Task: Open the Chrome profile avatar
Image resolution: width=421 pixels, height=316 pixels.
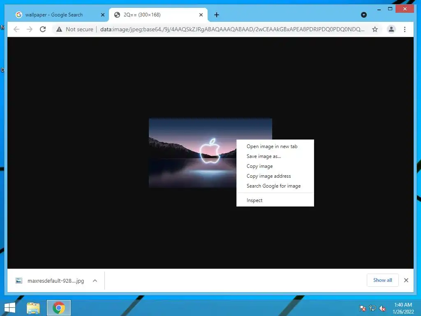Action: (391, 29)
